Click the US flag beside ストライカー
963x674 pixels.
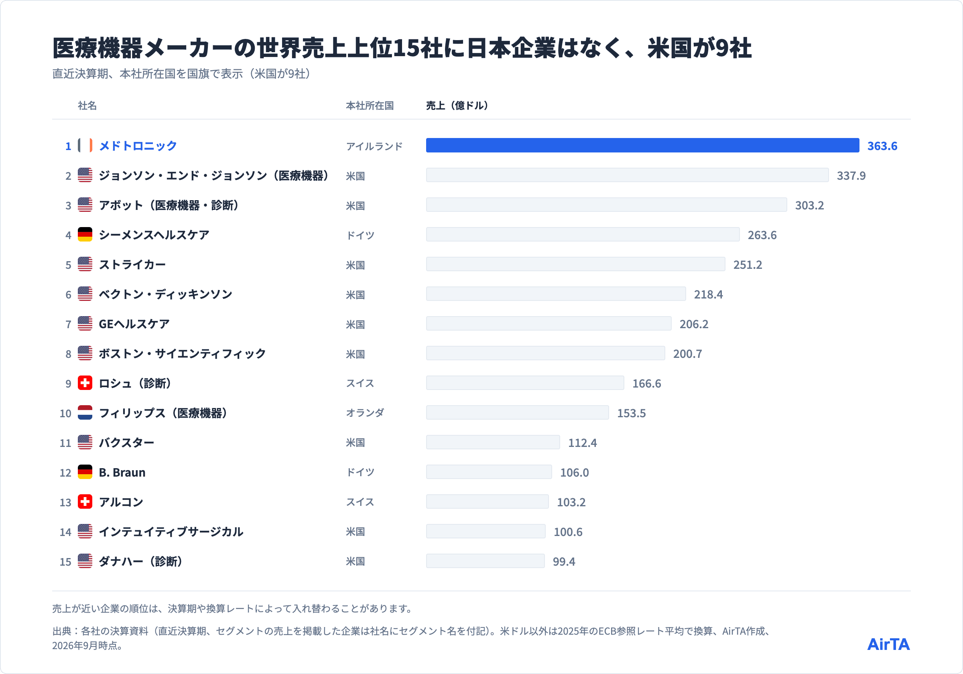tap(85, 264)
